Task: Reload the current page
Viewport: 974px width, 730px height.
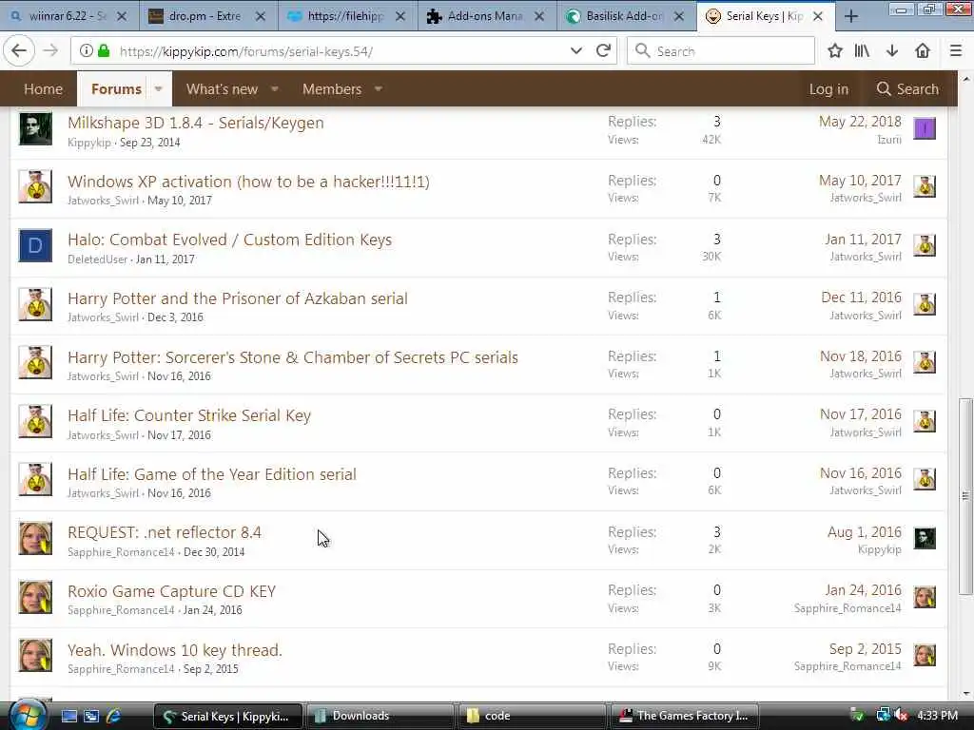Action: coord(602,51)
